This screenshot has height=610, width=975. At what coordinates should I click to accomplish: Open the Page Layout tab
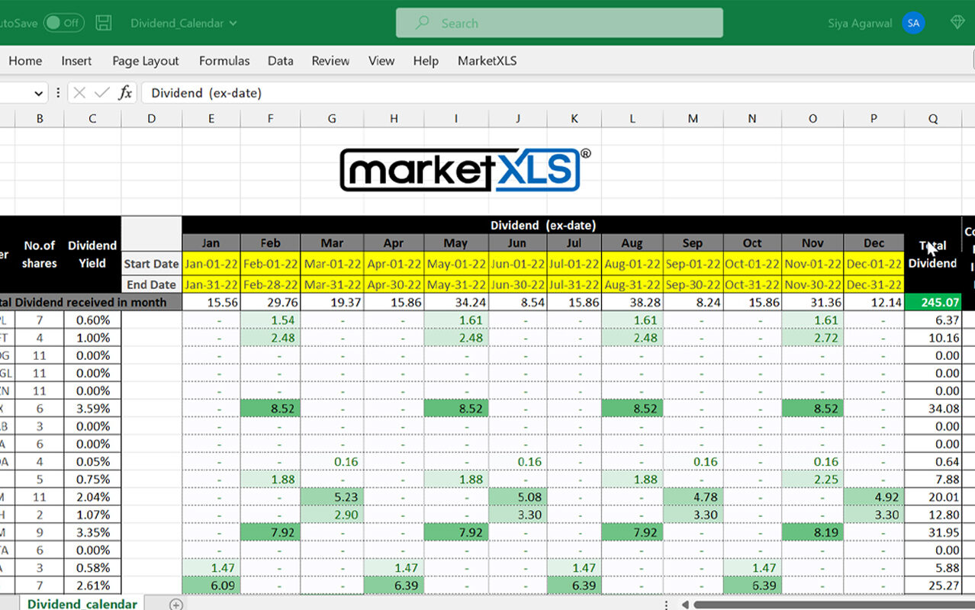(x=145, y=61)
